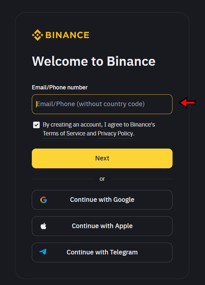The height and width of the screenshot is (285, 205).
Task: Click the Apple logo icon
Action: [44, 226]
